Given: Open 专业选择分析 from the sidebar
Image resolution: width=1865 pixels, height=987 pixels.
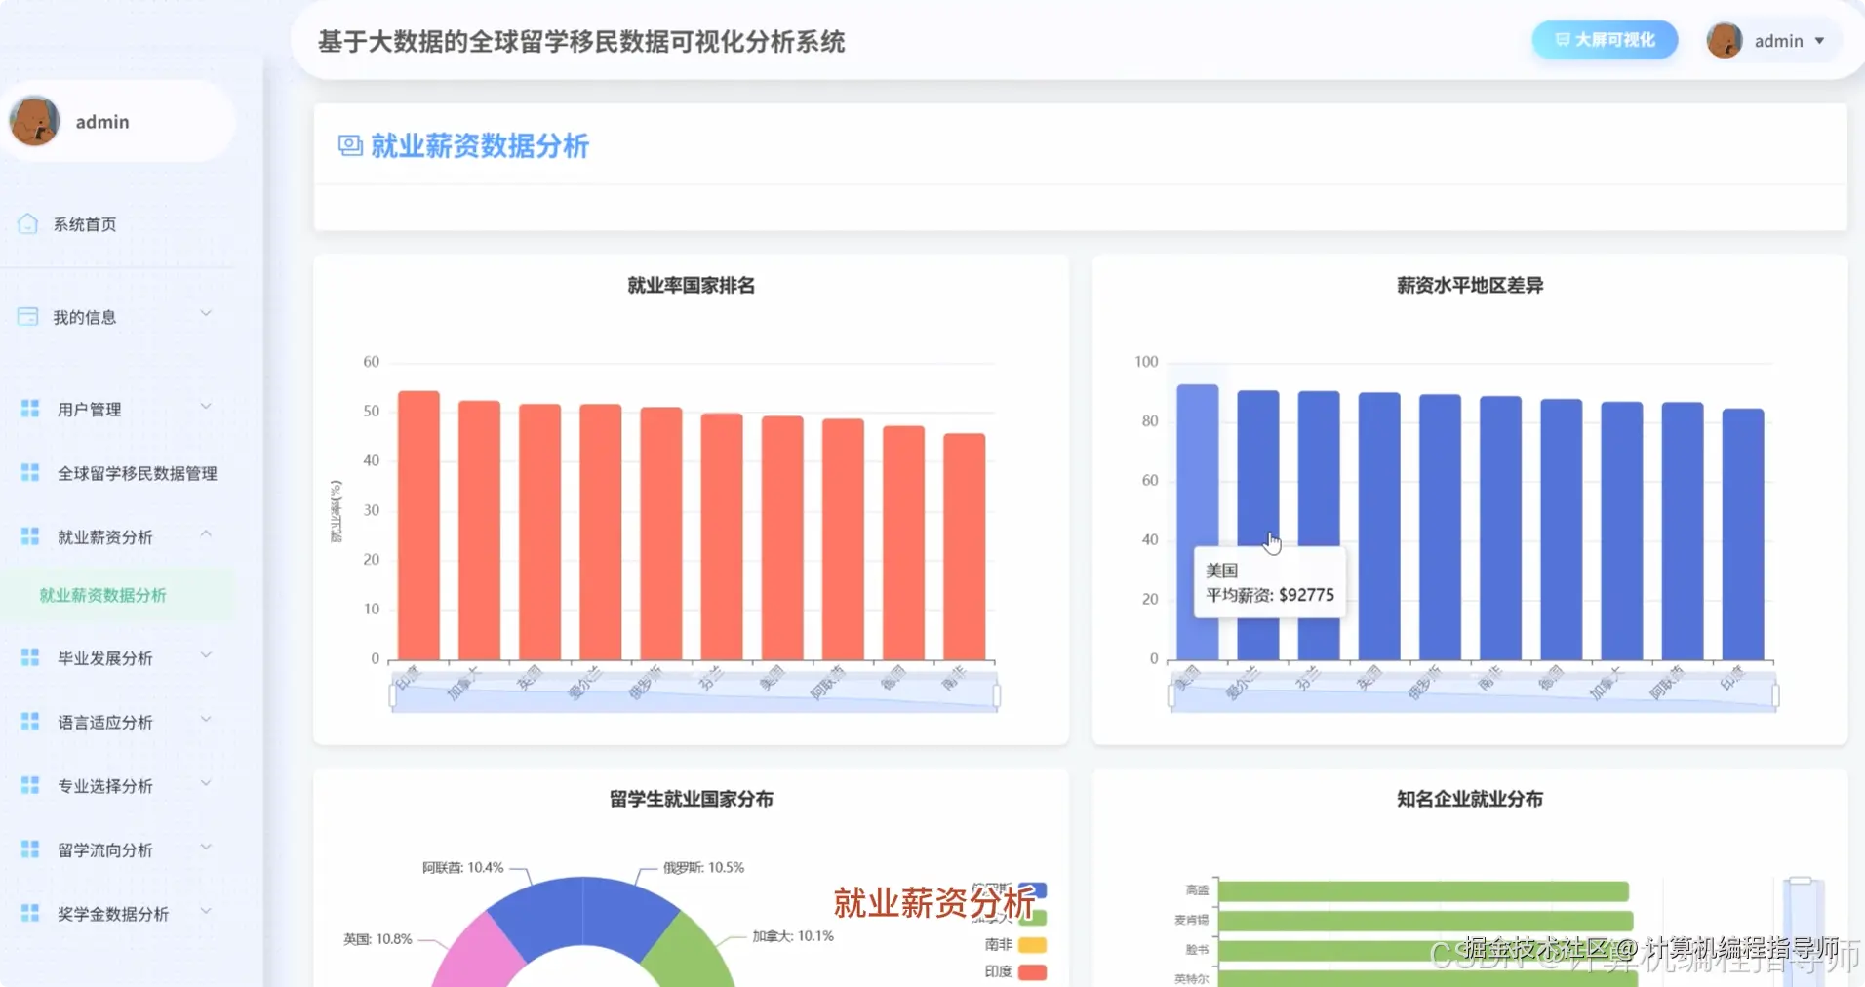Looking at the screenshot, I should (x=102, y=784).
